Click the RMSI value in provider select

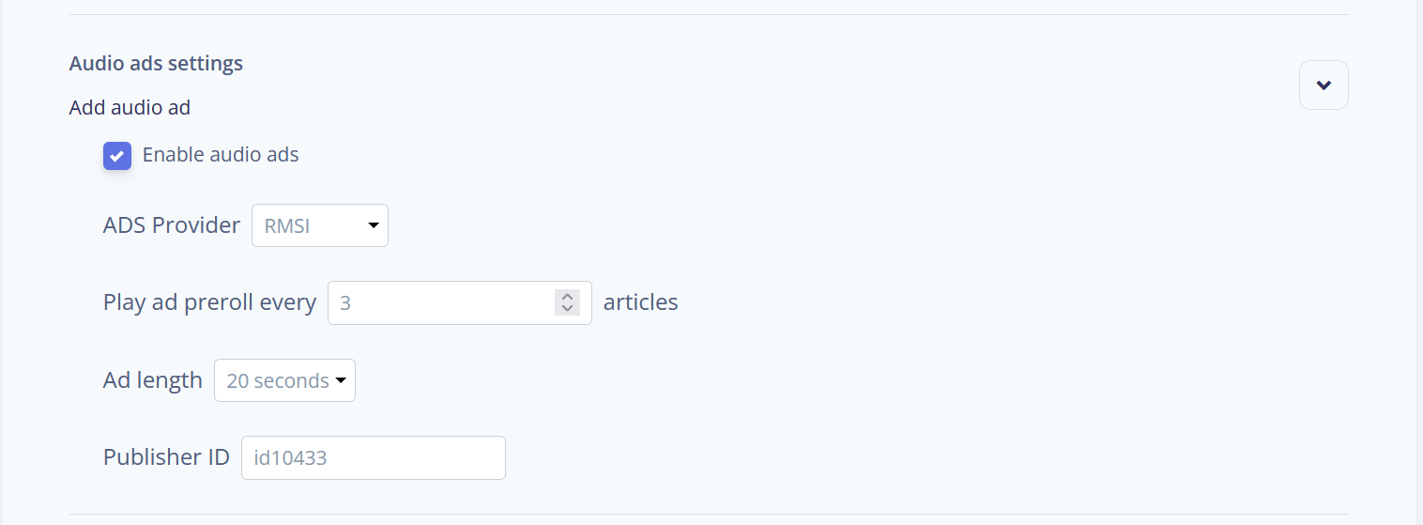[x=288, y=226]
